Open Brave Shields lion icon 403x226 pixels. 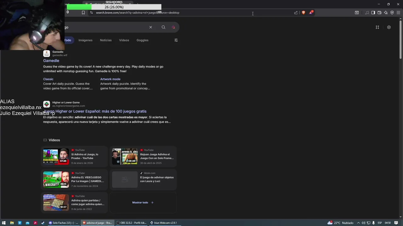[x=304, y=13]
